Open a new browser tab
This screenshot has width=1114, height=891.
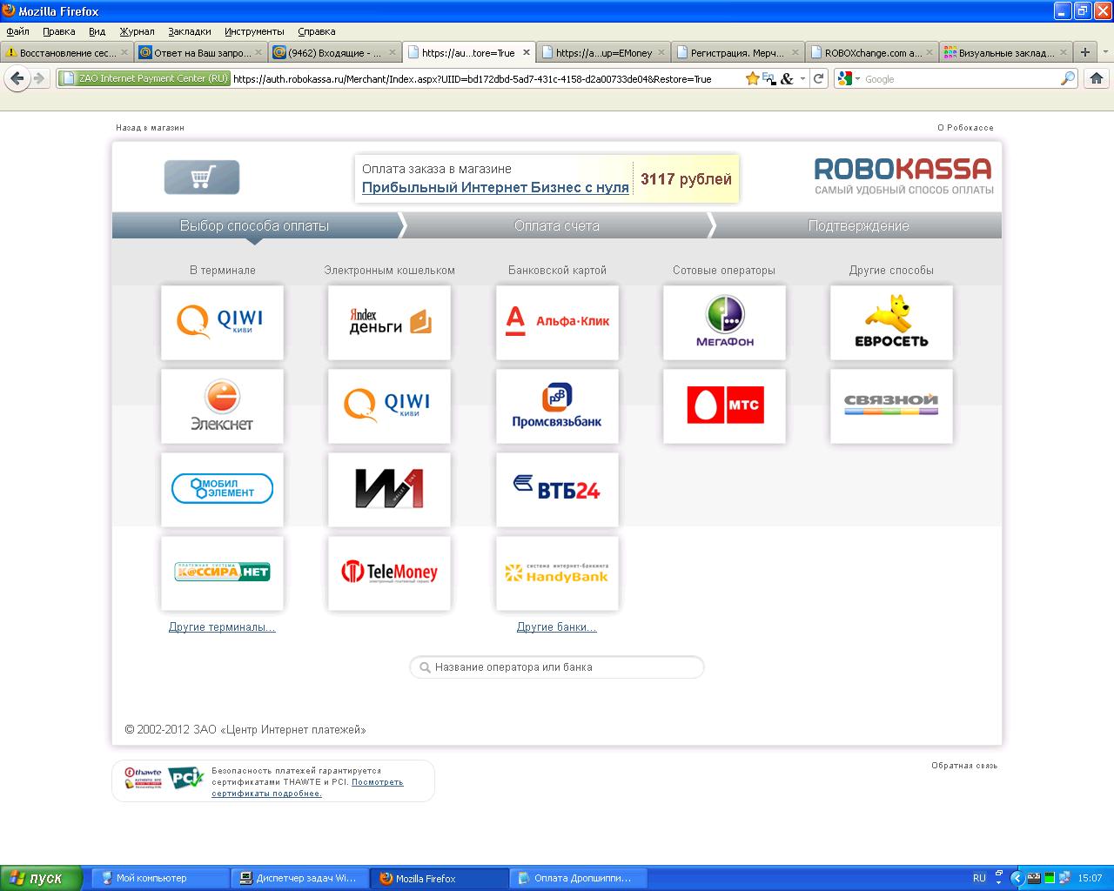1085,52
